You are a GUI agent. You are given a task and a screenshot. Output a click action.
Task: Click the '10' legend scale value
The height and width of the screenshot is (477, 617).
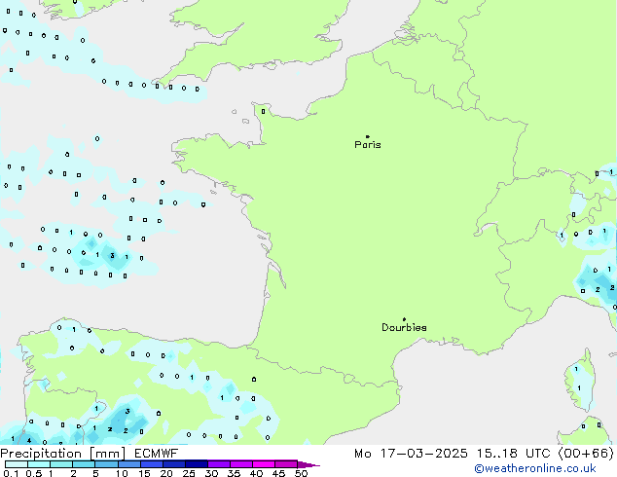click(122, 473)
